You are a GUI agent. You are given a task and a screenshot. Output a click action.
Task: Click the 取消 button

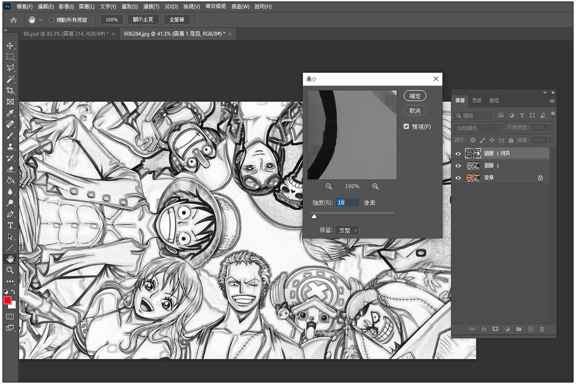point(415,111)
